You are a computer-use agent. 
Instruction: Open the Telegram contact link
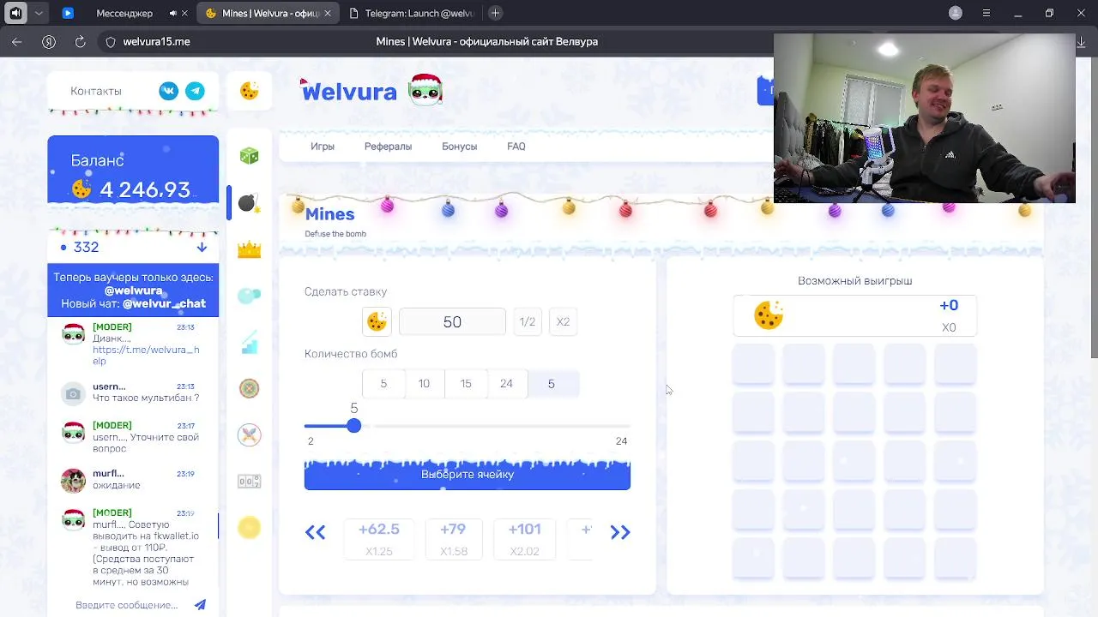pyautogui.click(x=196, y=91)
